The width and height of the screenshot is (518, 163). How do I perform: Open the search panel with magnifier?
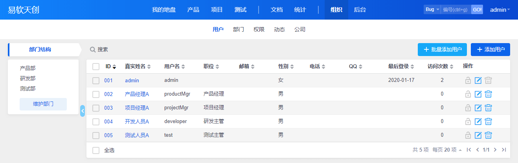pos(99,50)
